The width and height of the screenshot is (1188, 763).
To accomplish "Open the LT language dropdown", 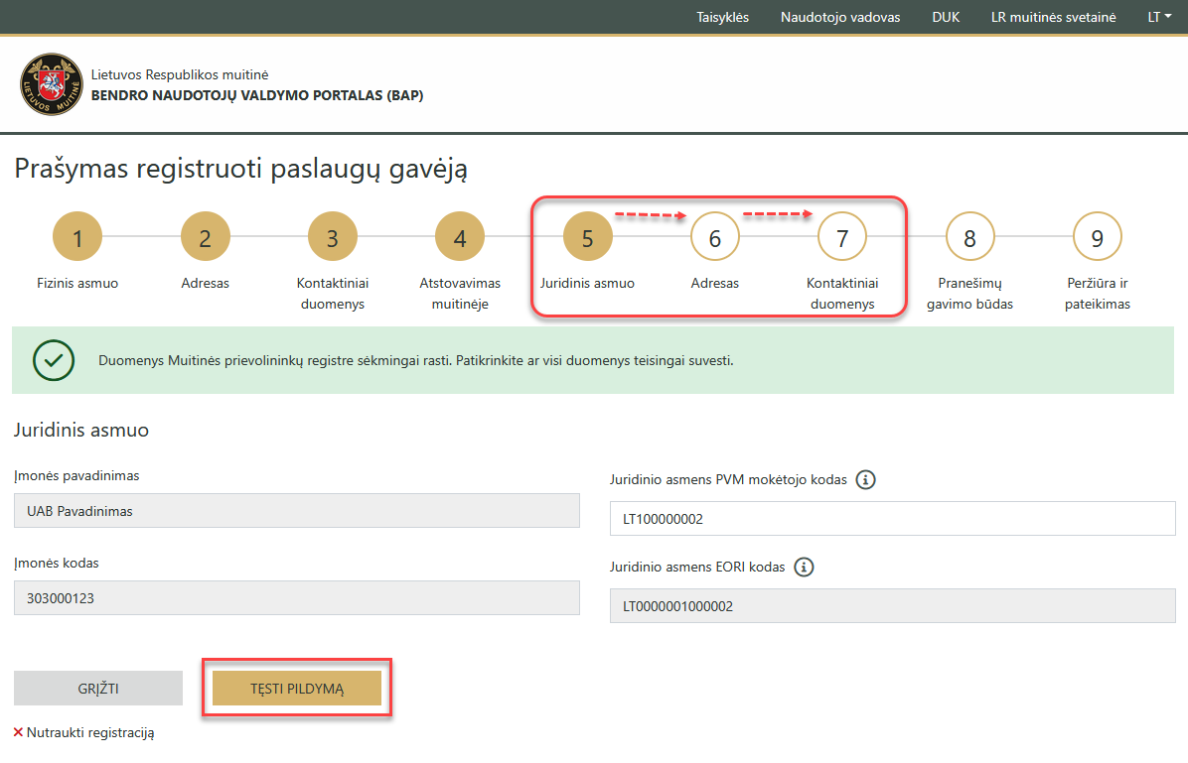I will click(1158, 17).
